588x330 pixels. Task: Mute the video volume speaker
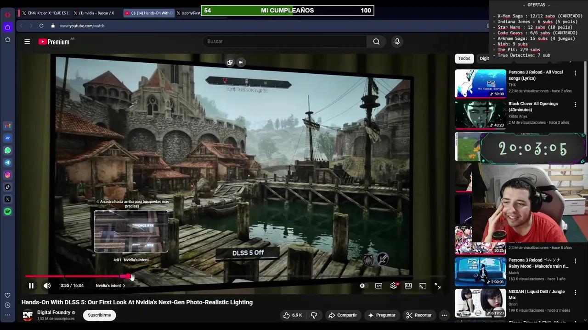[x=47, y=286]
